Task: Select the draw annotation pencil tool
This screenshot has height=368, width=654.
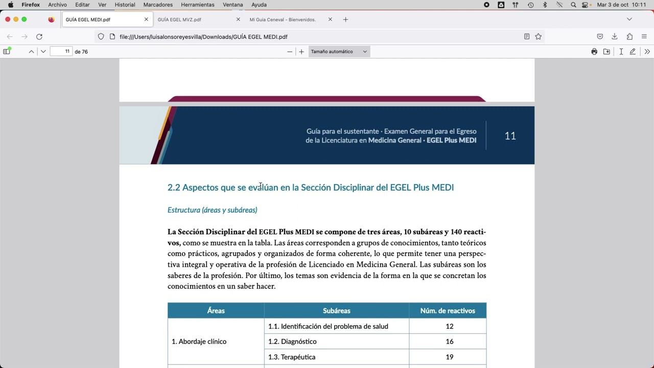Action: click(633, 52)
